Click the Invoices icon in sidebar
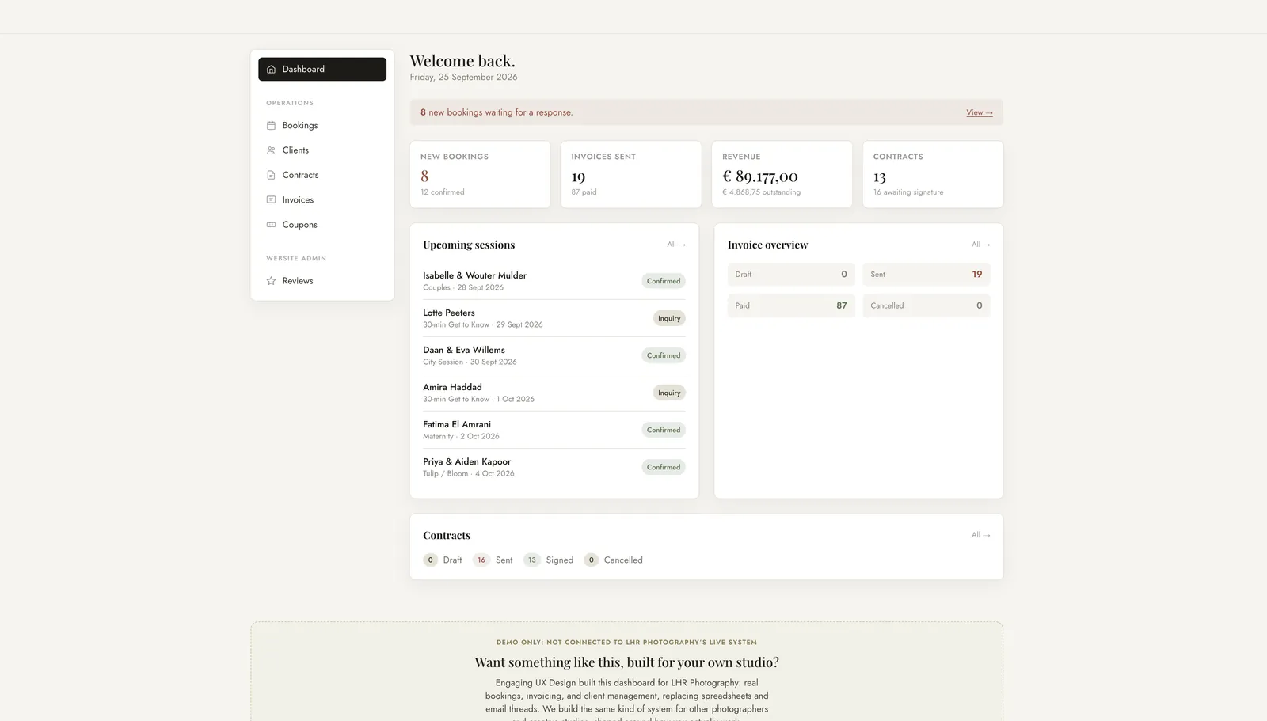This screenshot has width=1267, height=721. [x=271, y=199]
